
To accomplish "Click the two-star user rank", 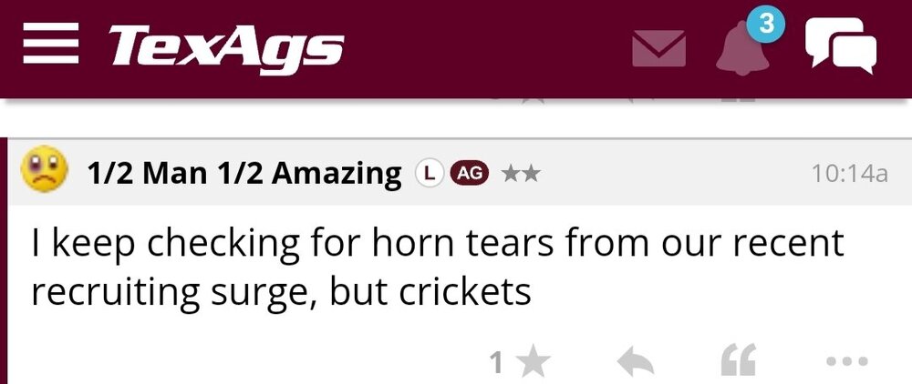I will pyautogui.click(x=521, y=173).
